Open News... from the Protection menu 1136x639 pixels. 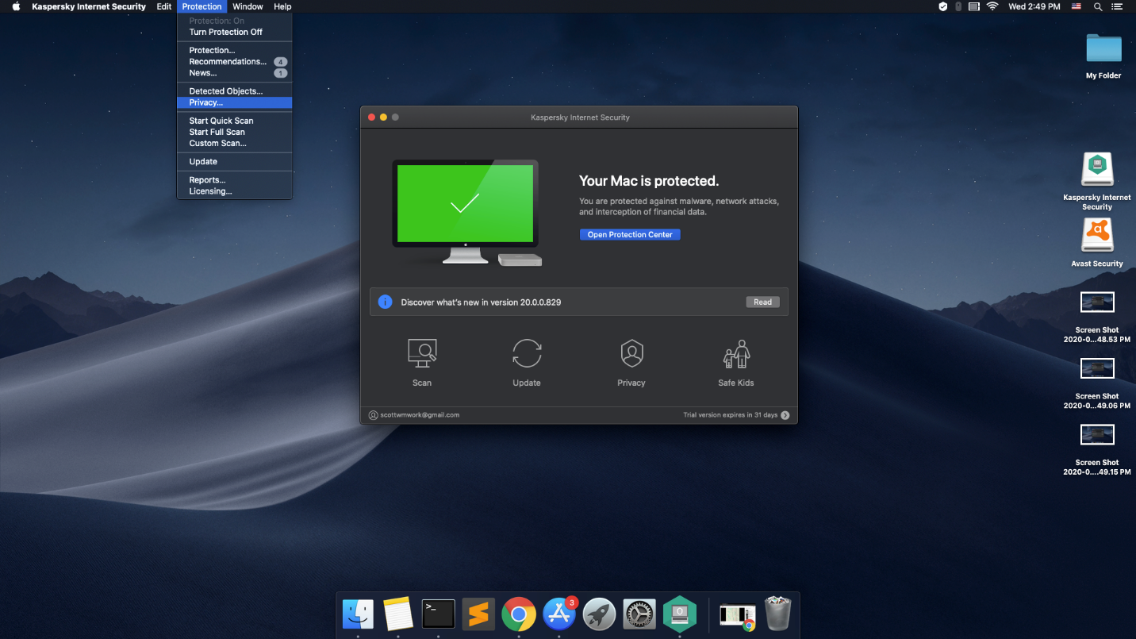235,73
